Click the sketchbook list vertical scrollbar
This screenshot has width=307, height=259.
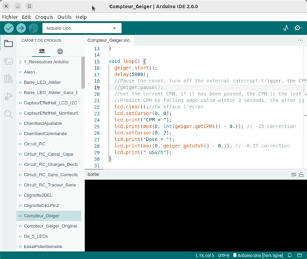83,73
